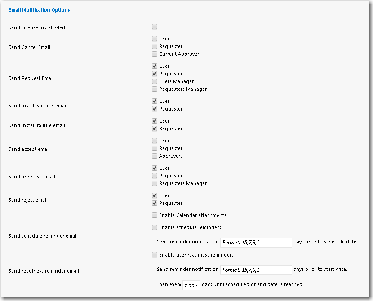Enable user readiness reminders
The height and width of the screenshot is (301, 373).
(x=155, y=255)
